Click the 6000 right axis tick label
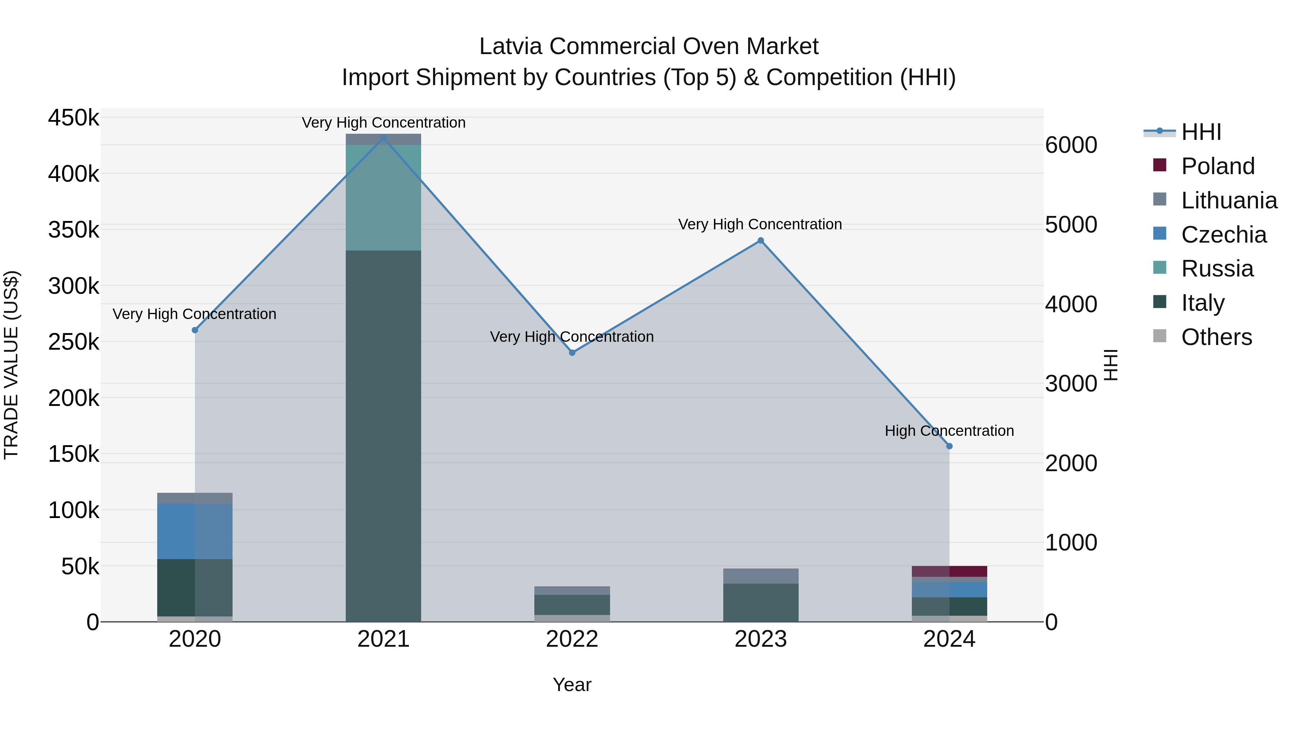Viewport: 1298px width, 730px height. pos(1071,145)
